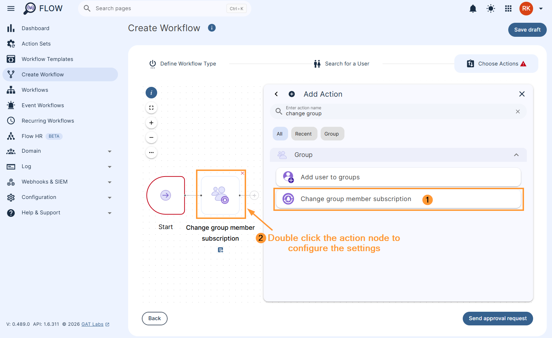Select Create Workflow sidebar item

pos(60,75)
